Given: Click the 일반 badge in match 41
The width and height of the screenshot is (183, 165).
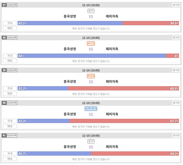Looking at the screenshot, I should coord(91,141).
